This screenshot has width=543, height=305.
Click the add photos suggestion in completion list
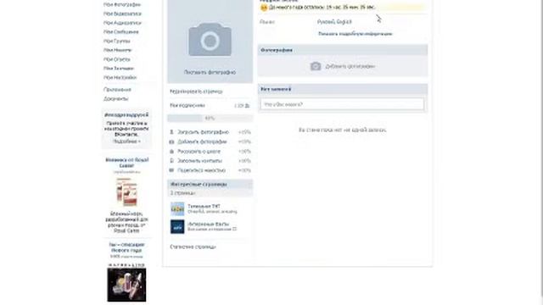click(202, 141)
